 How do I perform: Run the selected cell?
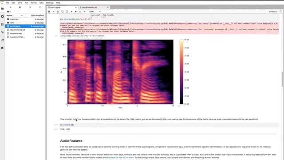click(71, 12)
